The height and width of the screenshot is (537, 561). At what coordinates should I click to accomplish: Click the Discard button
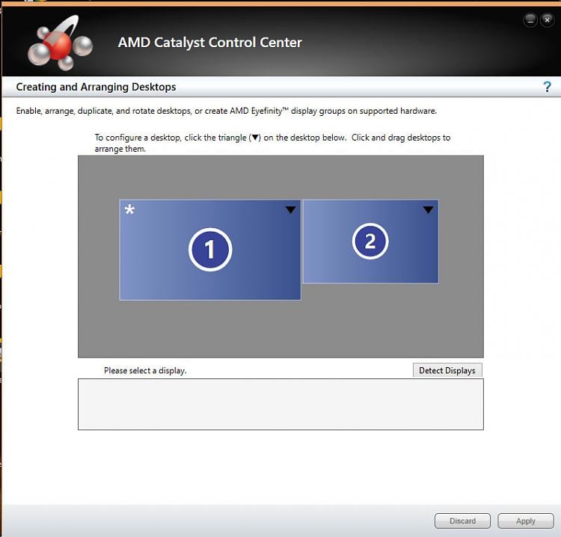click(462, 521)
